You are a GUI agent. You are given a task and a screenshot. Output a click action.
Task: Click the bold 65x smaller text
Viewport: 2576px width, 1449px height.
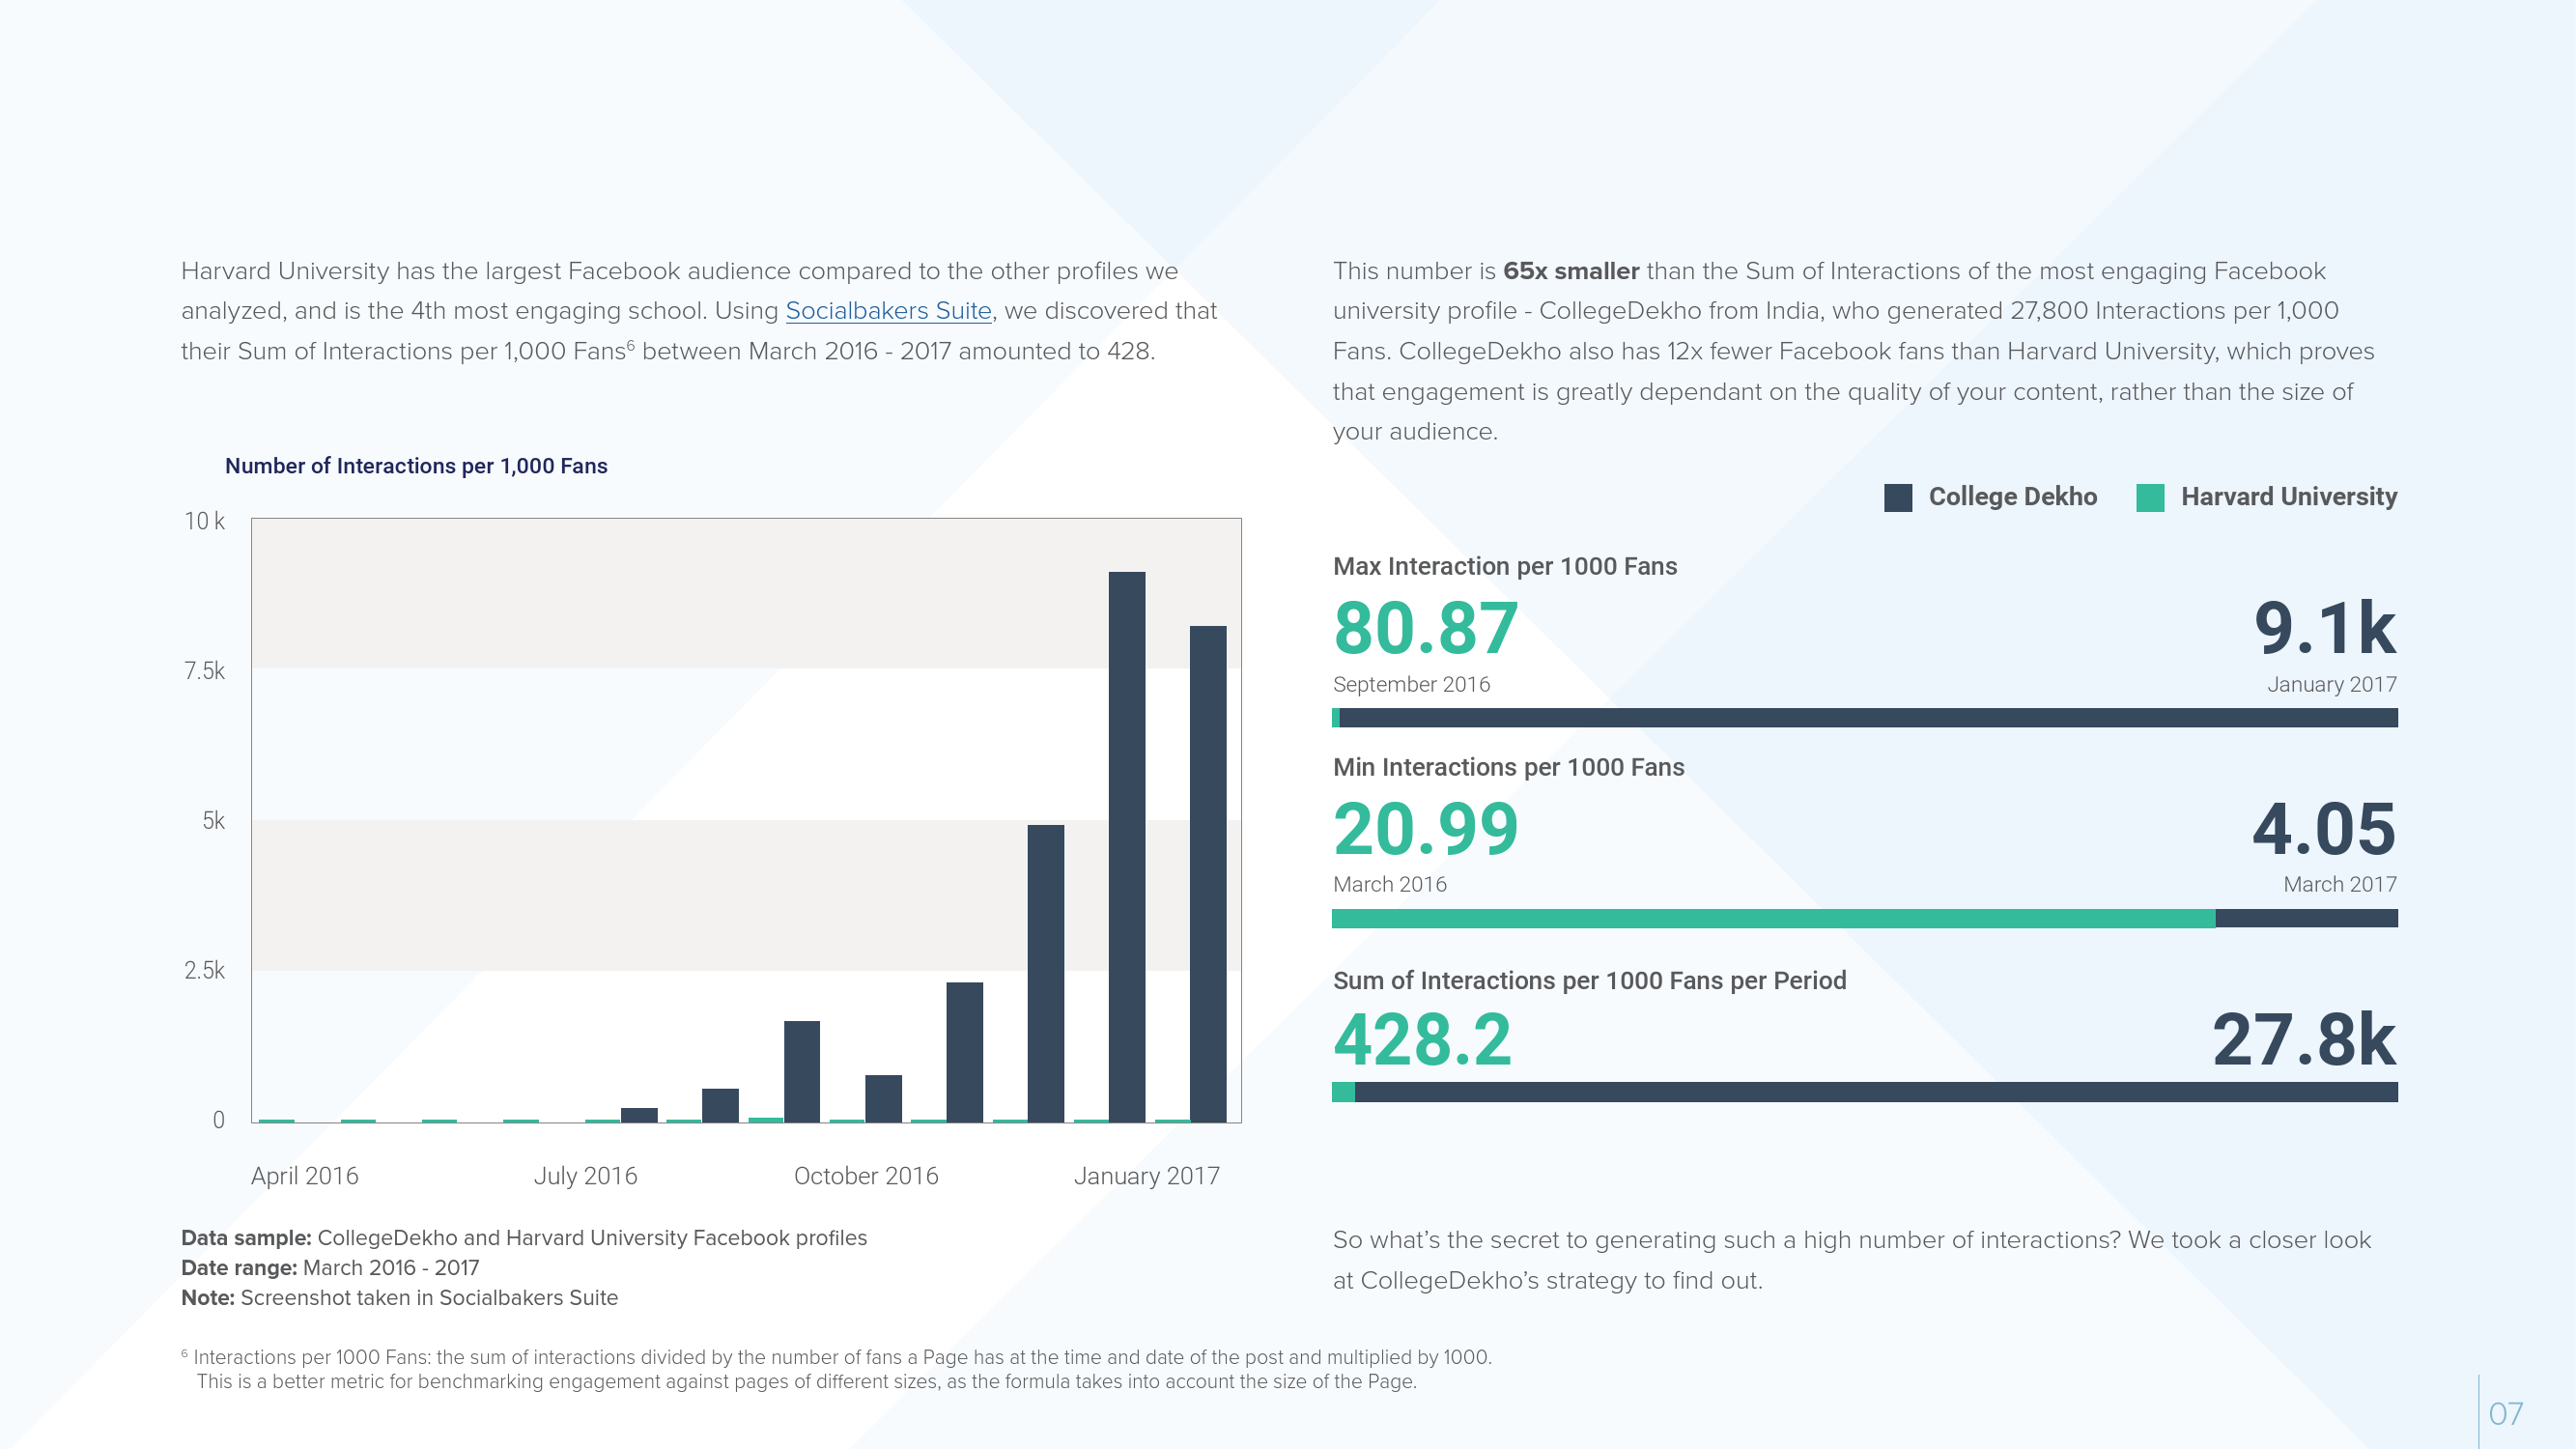click(x=1570, y=271)
